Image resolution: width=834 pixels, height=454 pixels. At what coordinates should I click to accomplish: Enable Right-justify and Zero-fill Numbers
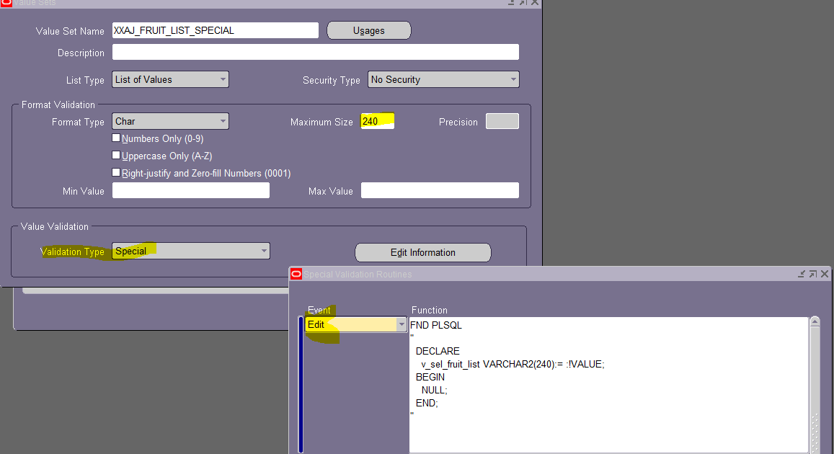tap(116, 172)
